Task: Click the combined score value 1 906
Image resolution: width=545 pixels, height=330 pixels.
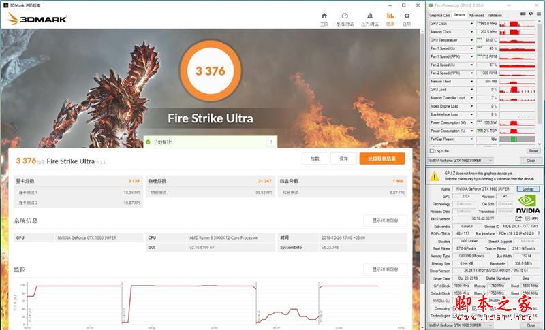Action: pos(398,181)
